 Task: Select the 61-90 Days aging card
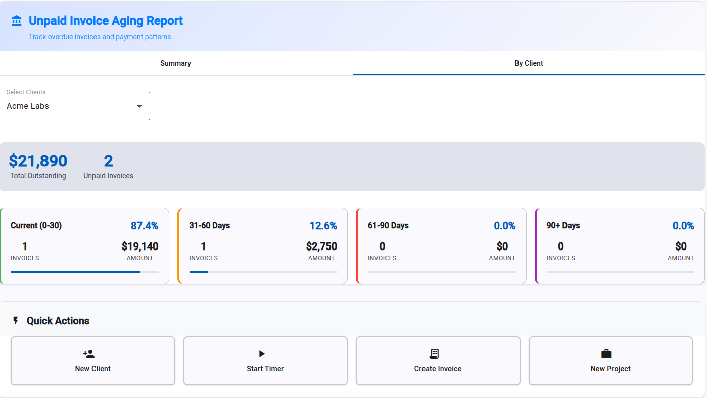click(441, 245)
